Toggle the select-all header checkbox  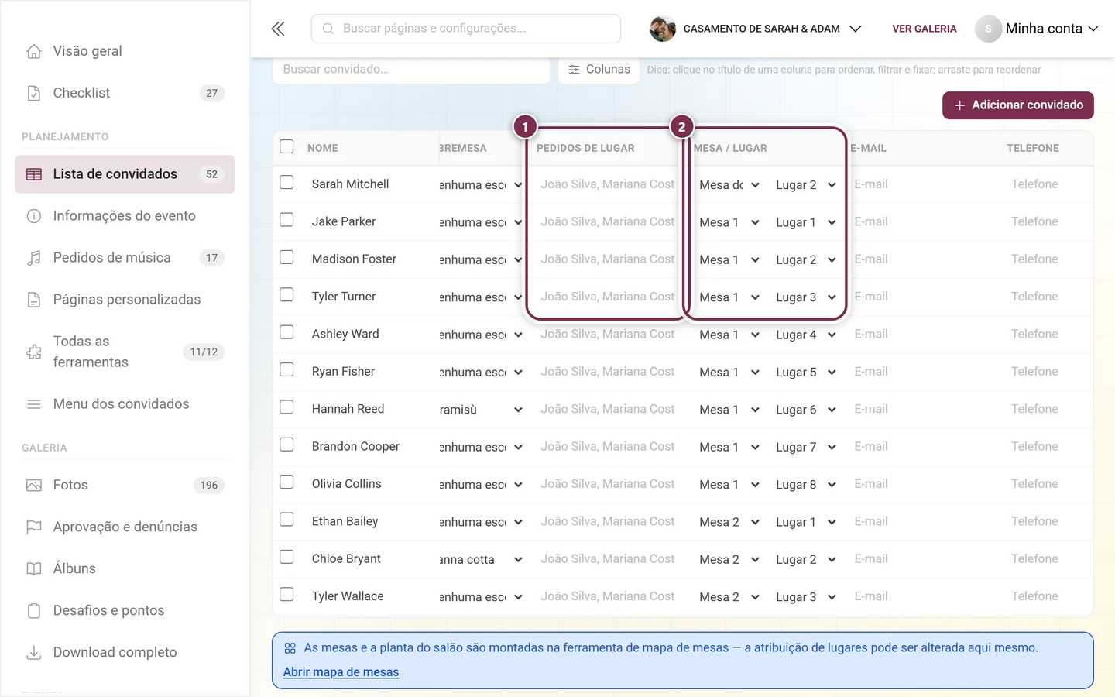(286, 146)
